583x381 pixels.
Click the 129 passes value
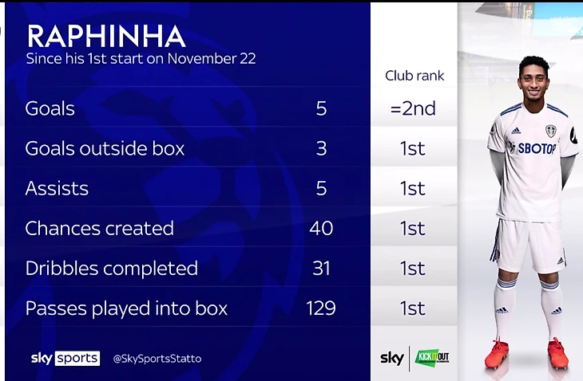click(x=321, y=308)
